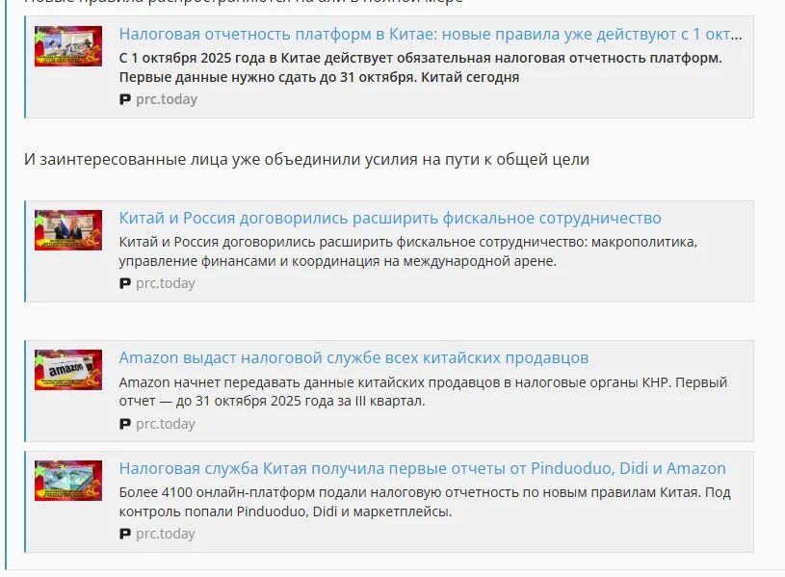Click the prc.today favicon in Amazon card
Image resolution: width=785 pixels, height=577 pixels.
pos(125,424)
